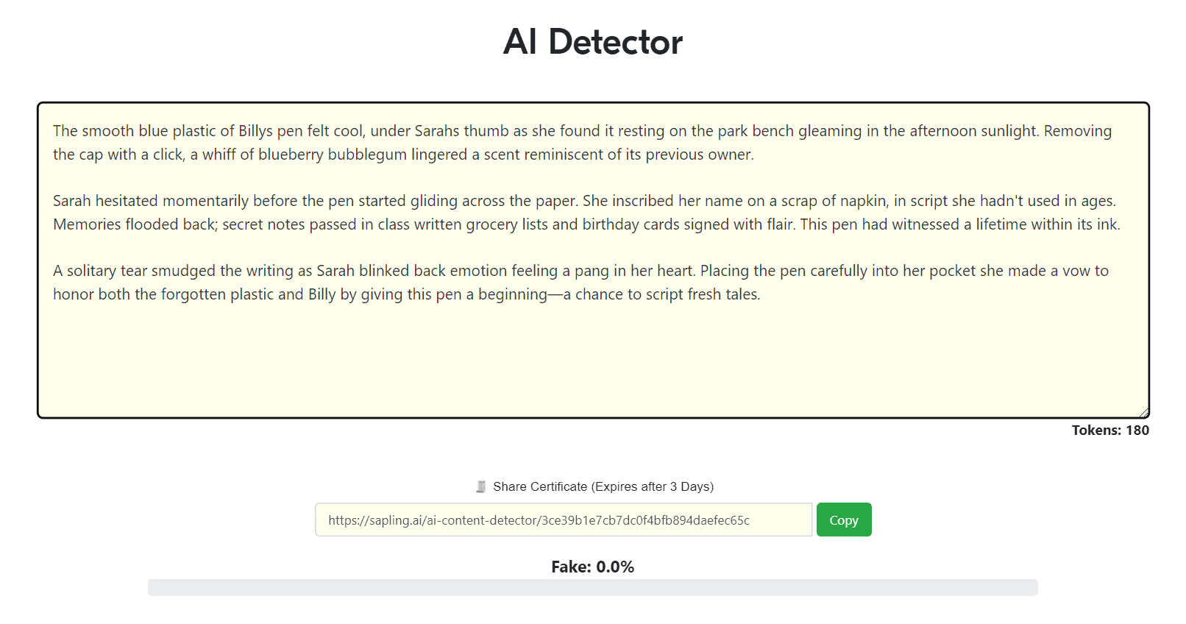Click the word 'Removing' ending the first line
1186x624 pixels.
click(x=1077, y=131)
